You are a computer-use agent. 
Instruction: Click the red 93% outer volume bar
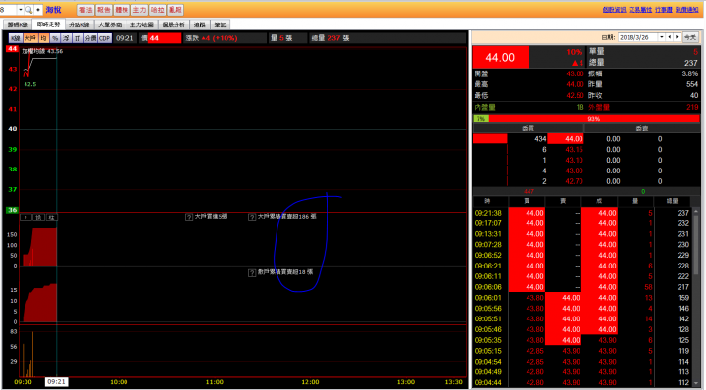[594, 119]
